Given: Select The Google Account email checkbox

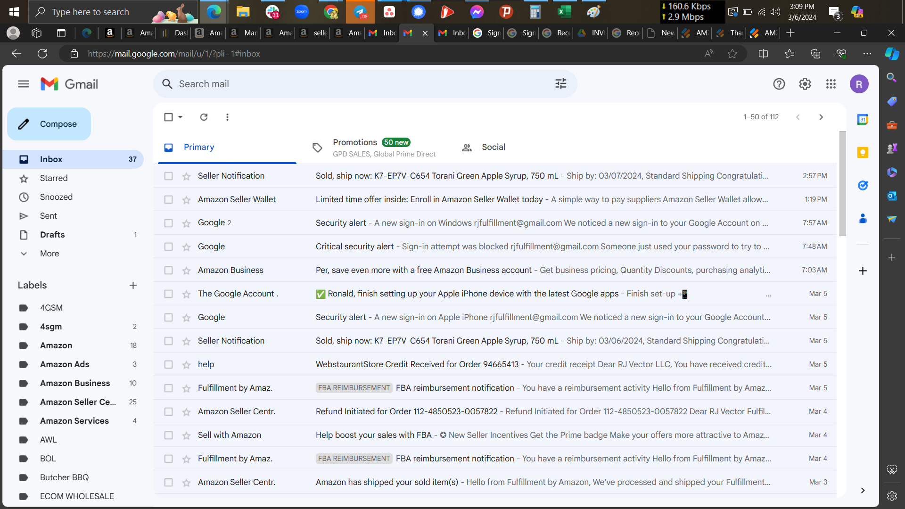Looking at the screenshot, I should click(168, 294).
